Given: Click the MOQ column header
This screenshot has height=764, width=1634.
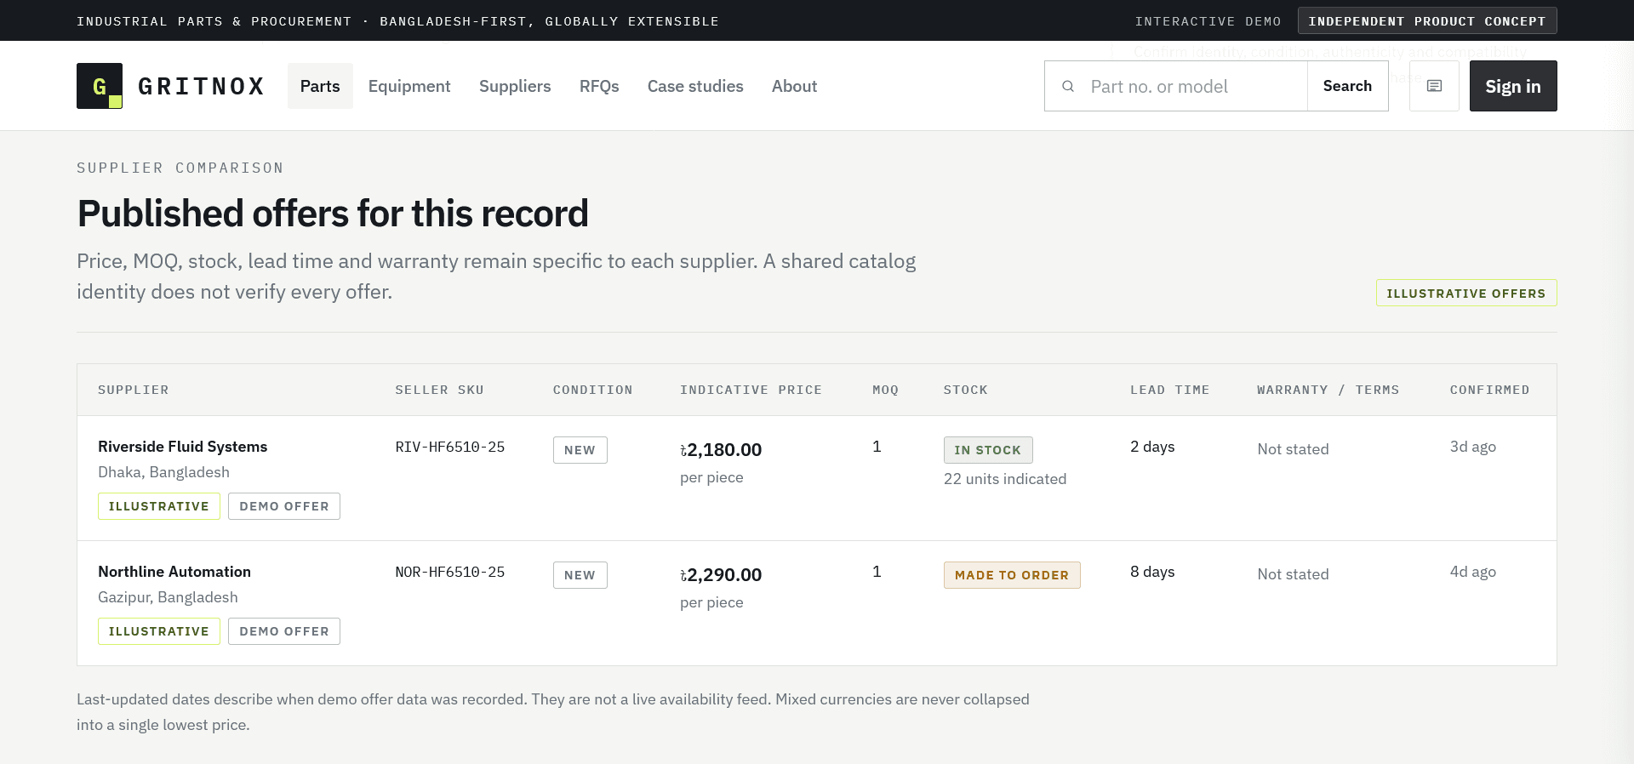Looking at the screenshot, I should (x=886, y=390).
